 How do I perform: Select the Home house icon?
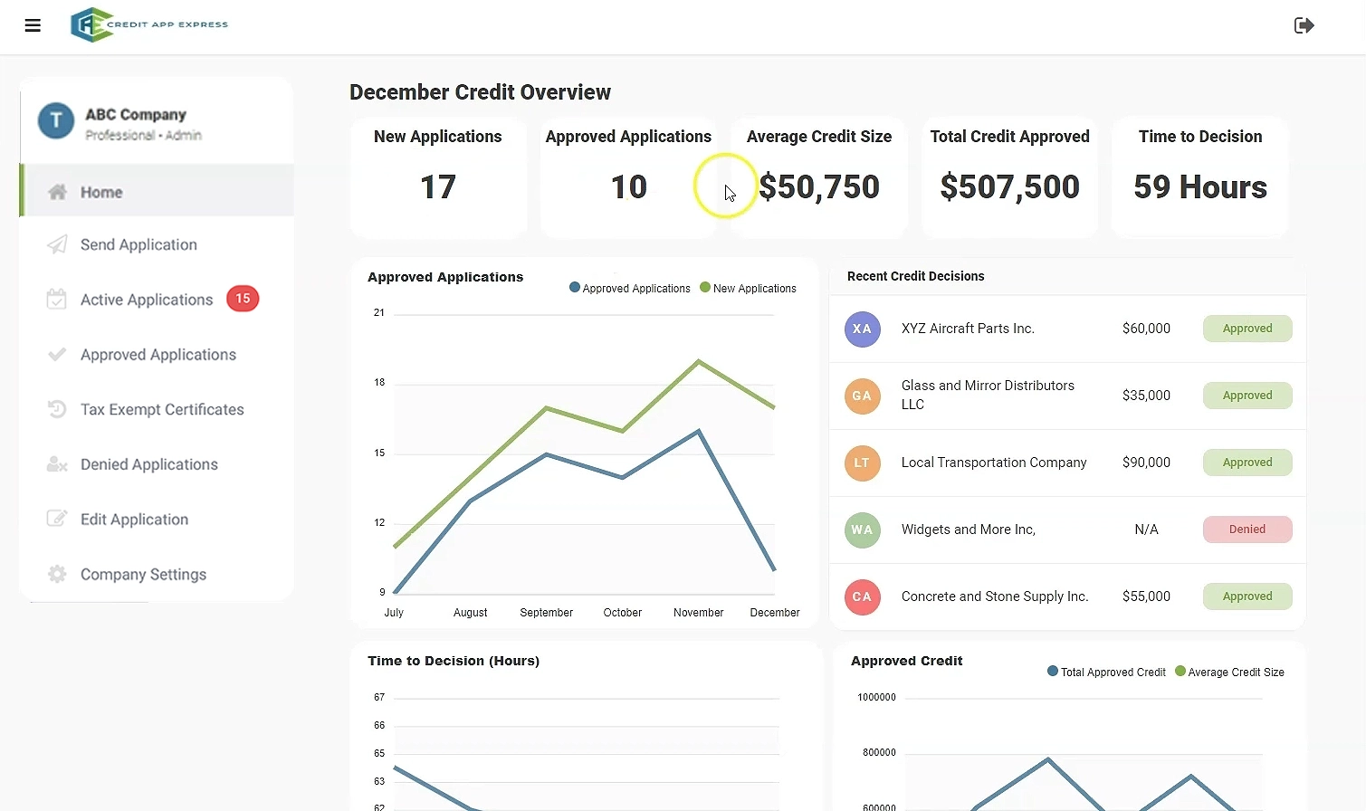coord(56,192)
